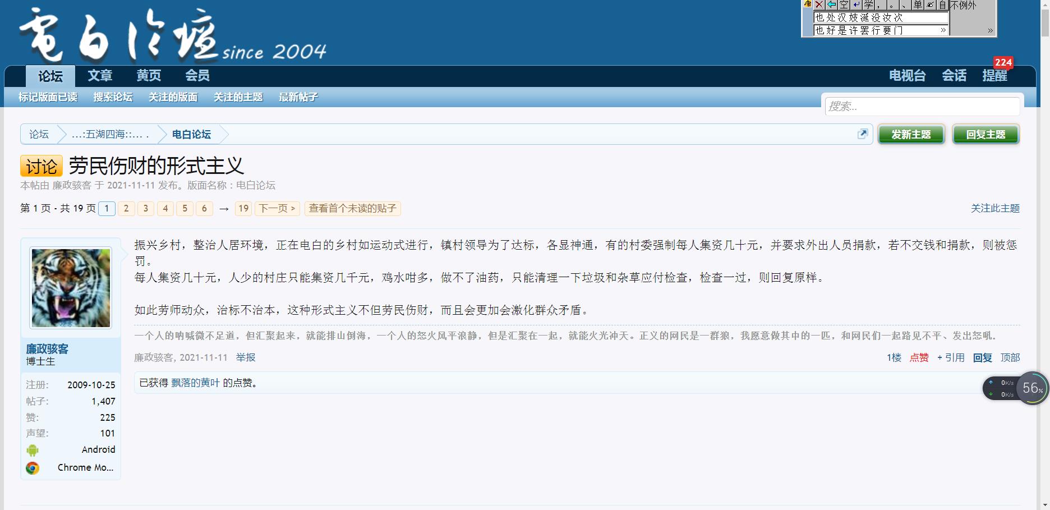1050x510 pixels.
Task: Click the Android device icon in profile
Action: click(33, 450)
